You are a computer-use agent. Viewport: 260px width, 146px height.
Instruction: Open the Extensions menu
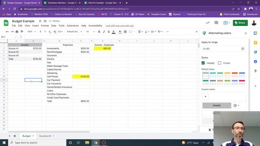click(73, 26)
